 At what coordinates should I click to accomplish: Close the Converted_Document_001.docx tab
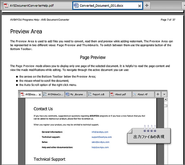(x=140, y=6)
